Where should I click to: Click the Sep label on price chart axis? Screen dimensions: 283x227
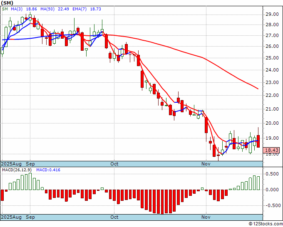pos(30,164)
